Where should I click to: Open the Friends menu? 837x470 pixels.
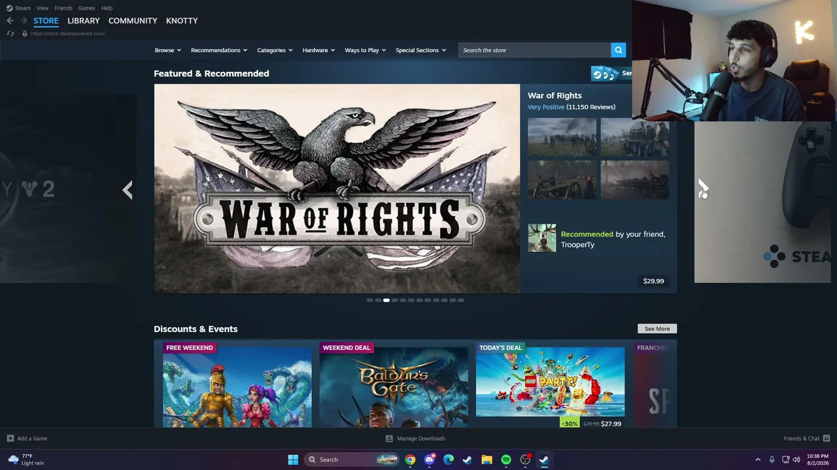pyautogui.click(x=63, y=8)
